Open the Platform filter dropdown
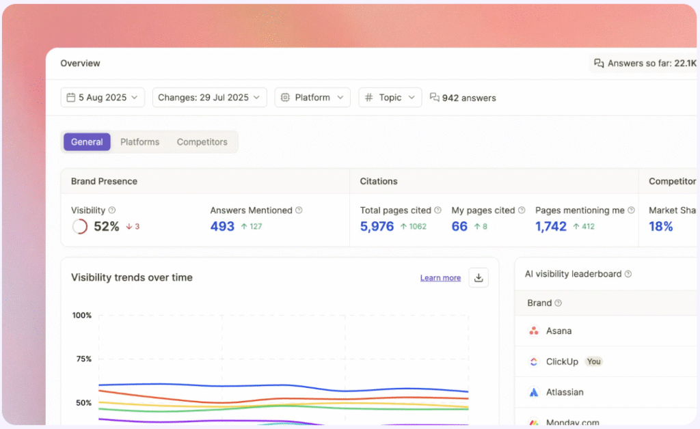The image size is (700, 429). [x=312, y=97]
